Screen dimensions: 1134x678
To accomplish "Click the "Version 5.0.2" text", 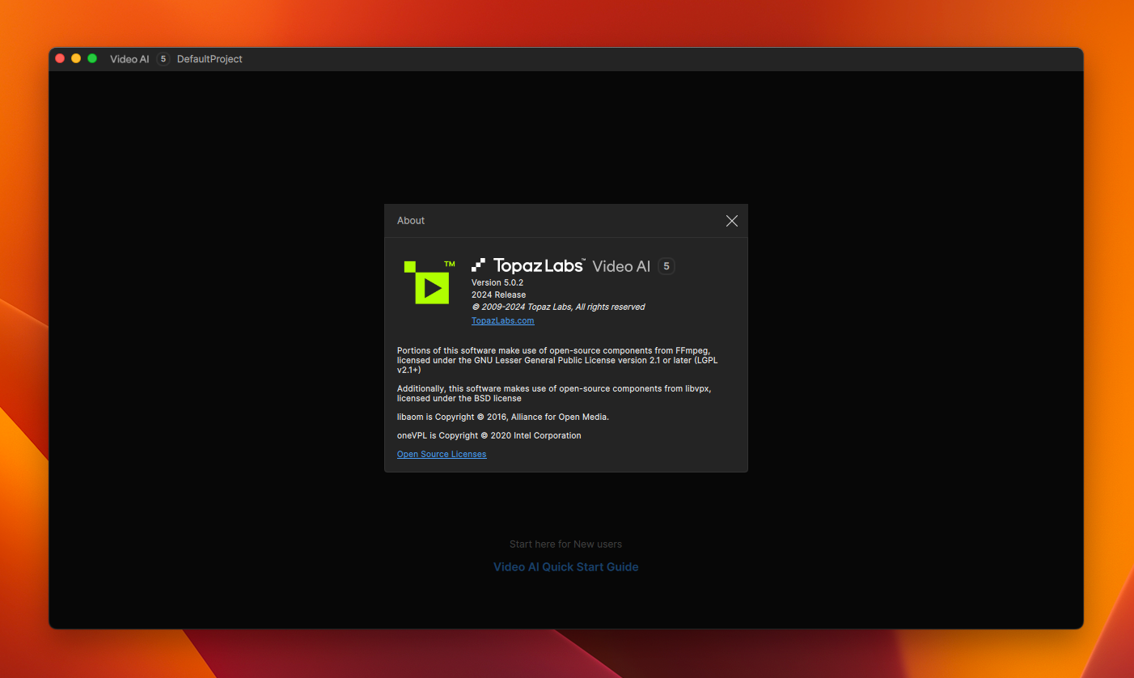I will [x=497, y=282].
